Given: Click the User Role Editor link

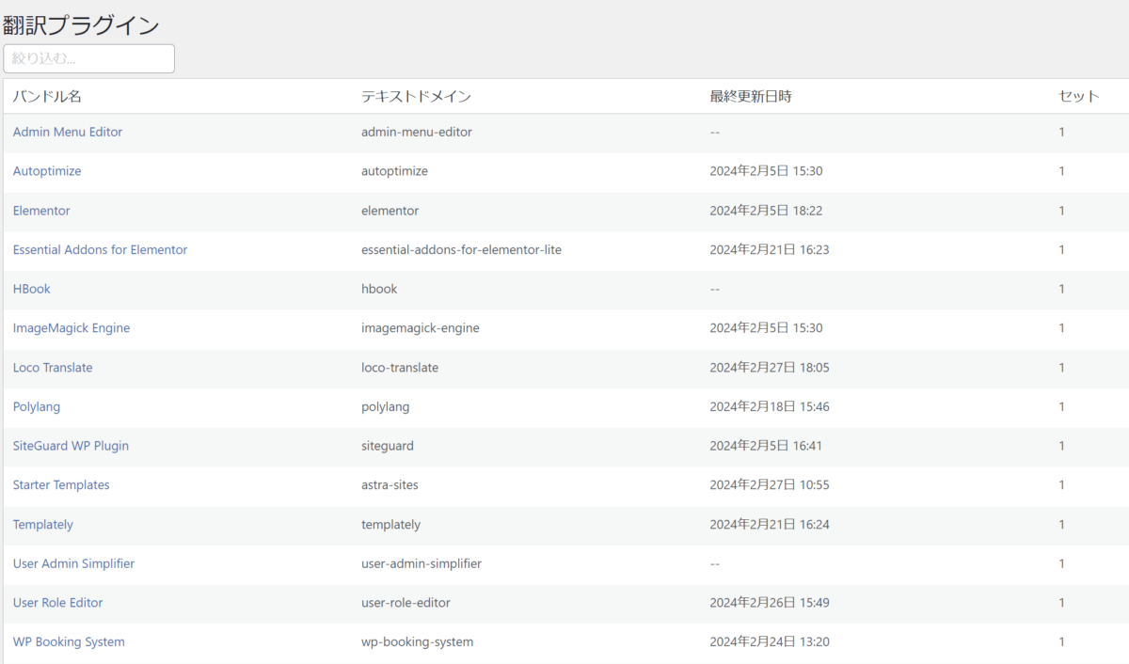Looking at the screenshot, I should pyautogui.click(x=58, y=603).
